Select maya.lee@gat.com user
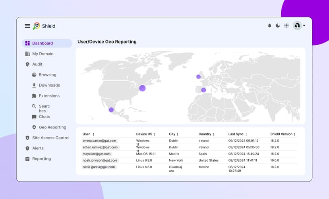This screenshot has width=329, height=199. 97,154
